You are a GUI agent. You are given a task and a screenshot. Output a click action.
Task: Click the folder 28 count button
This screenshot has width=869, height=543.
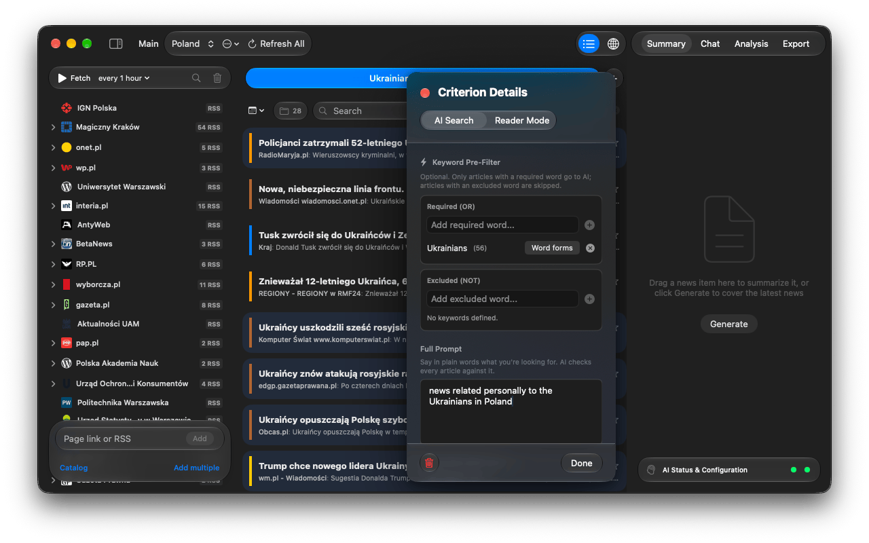tap(291, 111)
